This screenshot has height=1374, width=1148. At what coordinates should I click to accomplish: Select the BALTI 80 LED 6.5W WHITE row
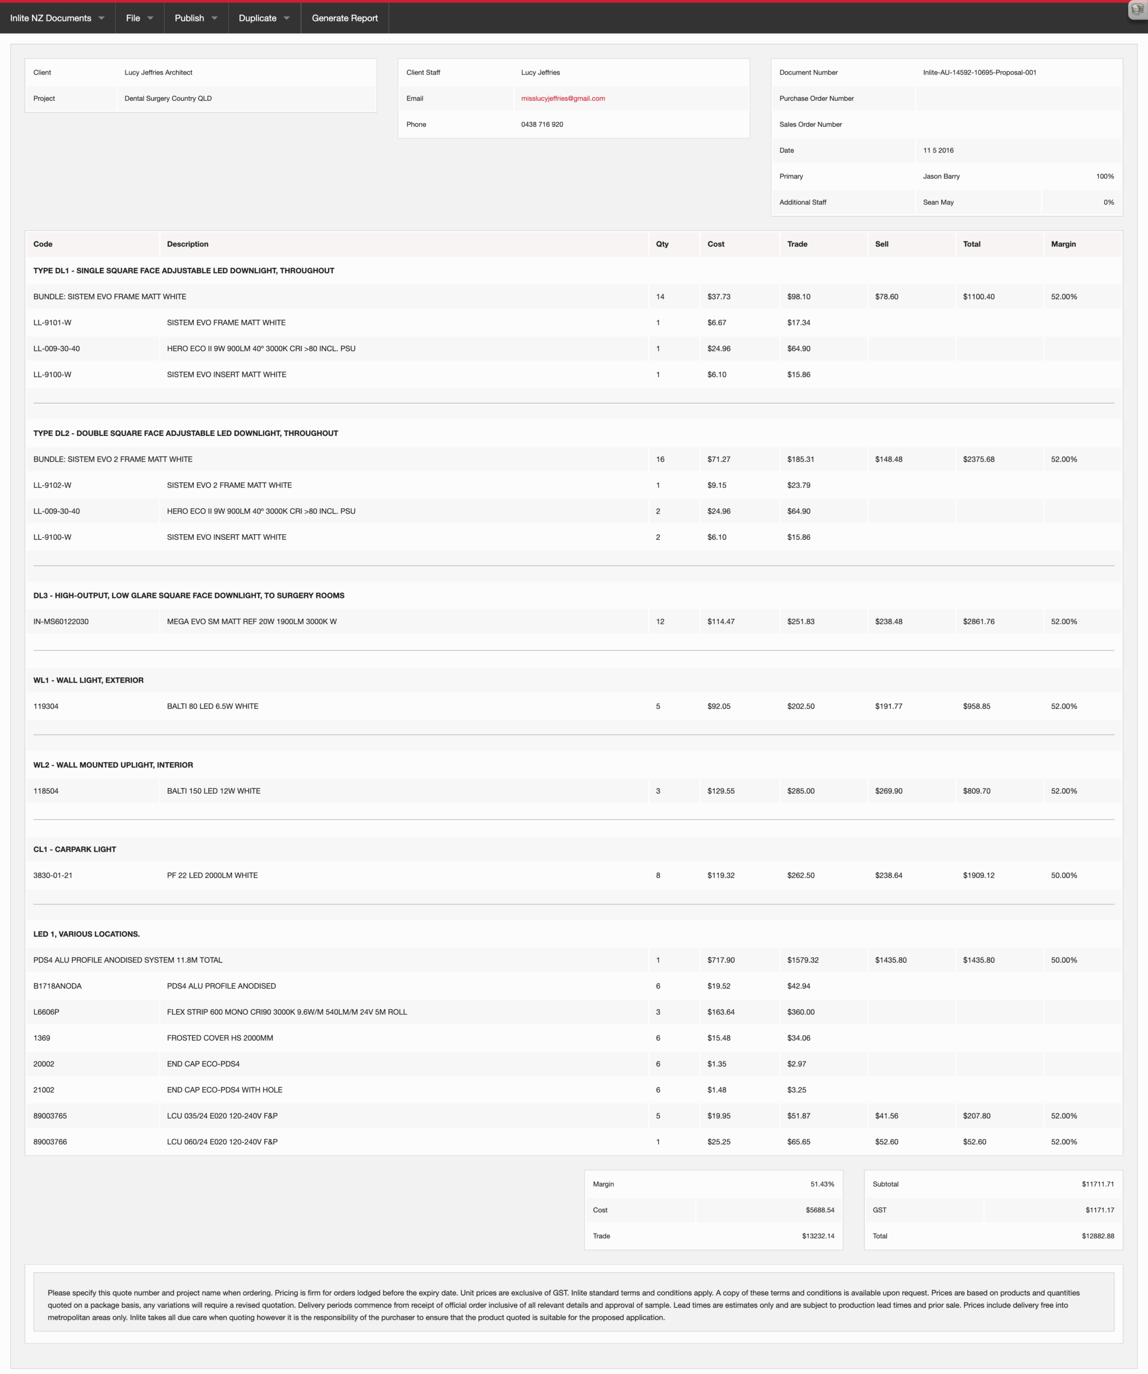574,707
